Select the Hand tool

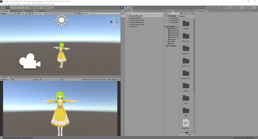[x=3, y=7]
